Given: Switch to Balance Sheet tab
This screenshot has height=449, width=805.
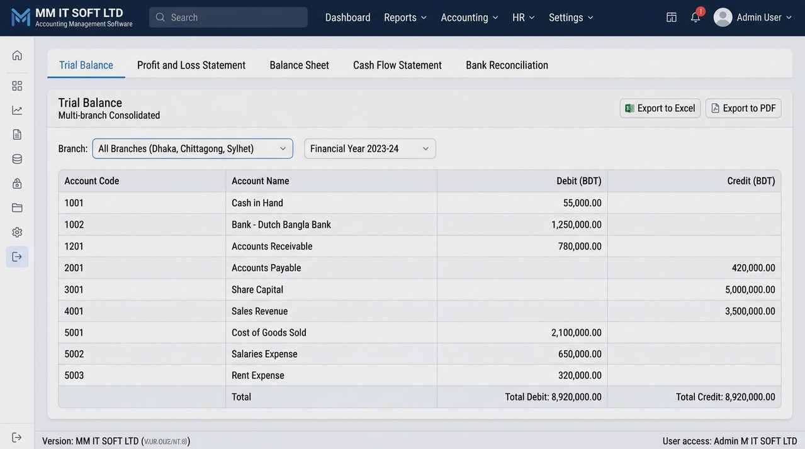Looking at the screenshot, I should 300,65.
